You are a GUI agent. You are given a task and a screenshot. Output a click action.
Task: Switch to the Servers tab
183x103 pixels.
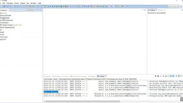coord(66,76)
